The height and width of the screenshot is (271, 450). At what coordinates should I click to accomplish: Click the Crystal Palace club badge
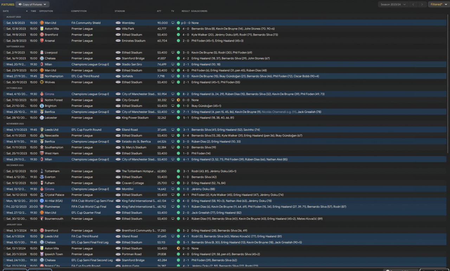(41, 195)
